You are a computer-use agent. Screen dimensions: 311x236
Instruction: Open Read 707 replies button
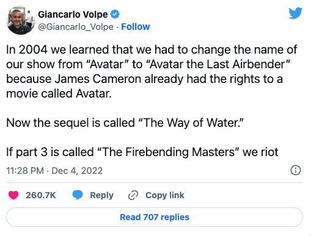[x=155, y=217]
